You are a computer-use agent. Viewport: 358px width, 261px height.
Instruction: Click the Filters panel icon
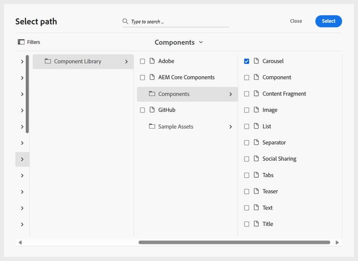[21, 42]
